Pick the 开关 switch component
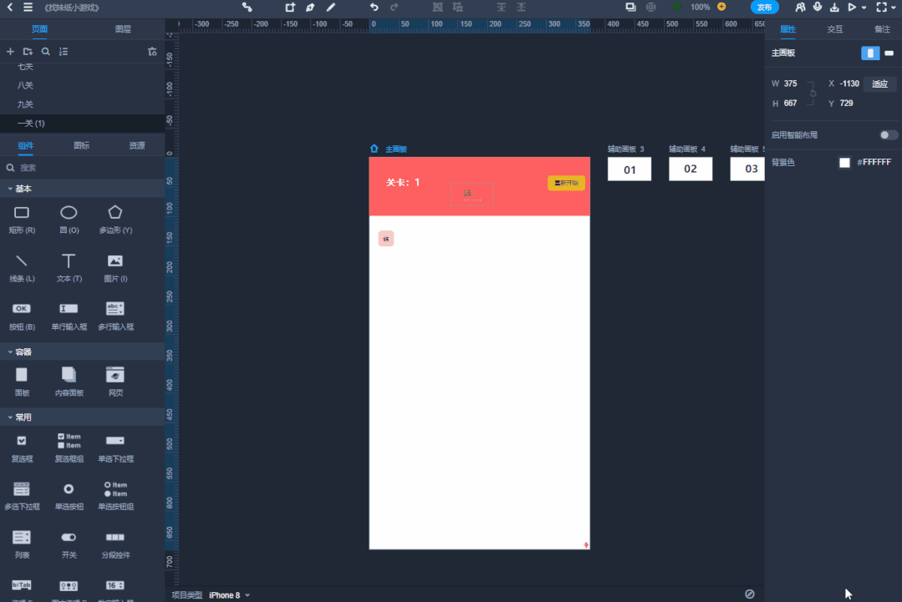This screenshot has height=602, width=902. (x=69, y=544)
